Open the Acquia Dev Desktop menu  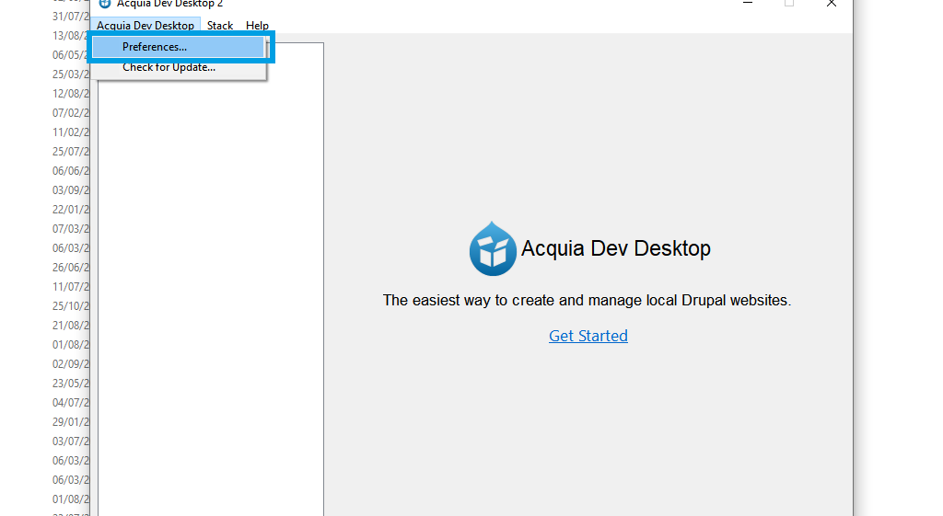pyautogui.click(x=146, y=26)
